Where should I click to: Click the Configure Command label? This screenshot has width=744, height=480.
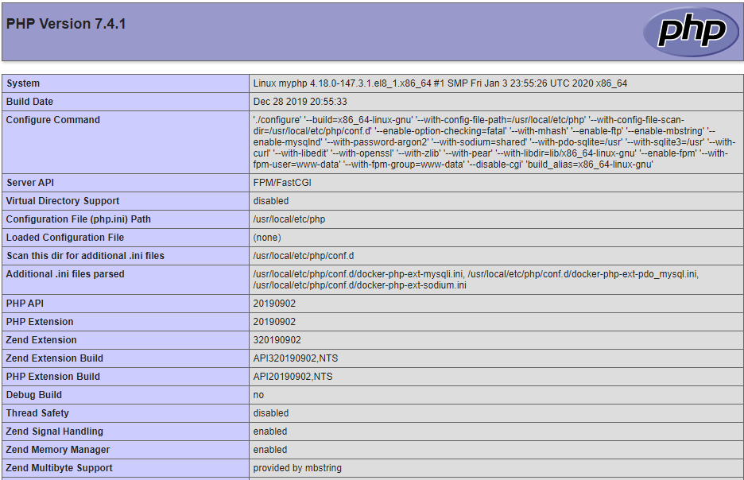pyautogui.click(x=53, y=120)
